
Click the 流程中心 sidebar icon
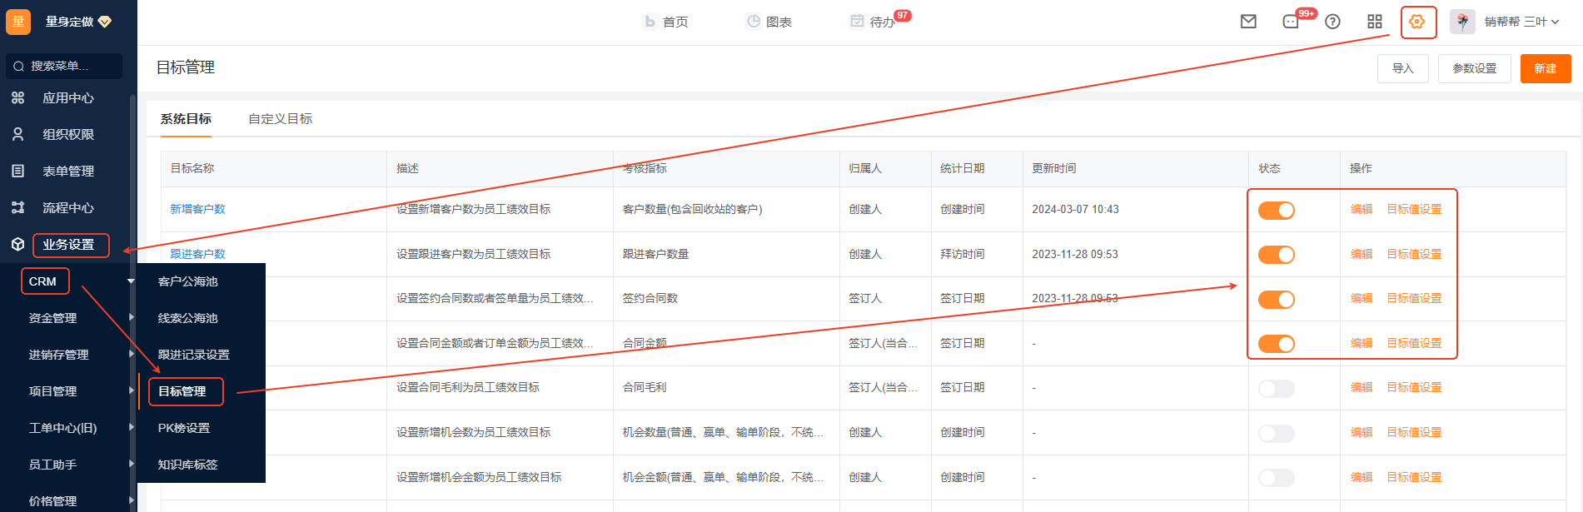18,207
